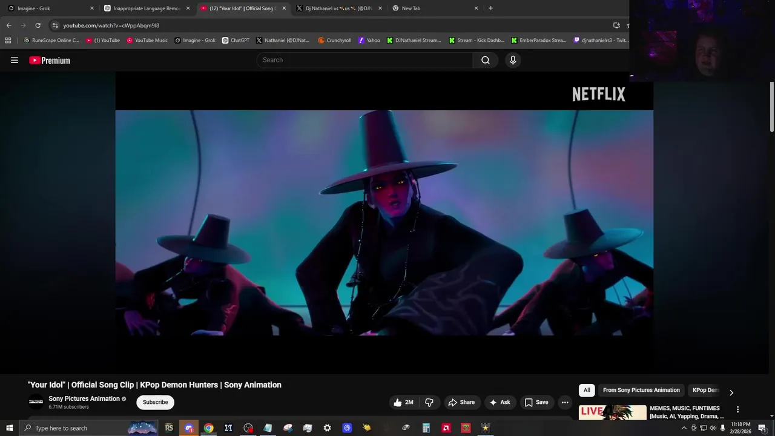775x436 pixels.
Task: Switch to the New Tab tab
Action: (x=435, y=8)
